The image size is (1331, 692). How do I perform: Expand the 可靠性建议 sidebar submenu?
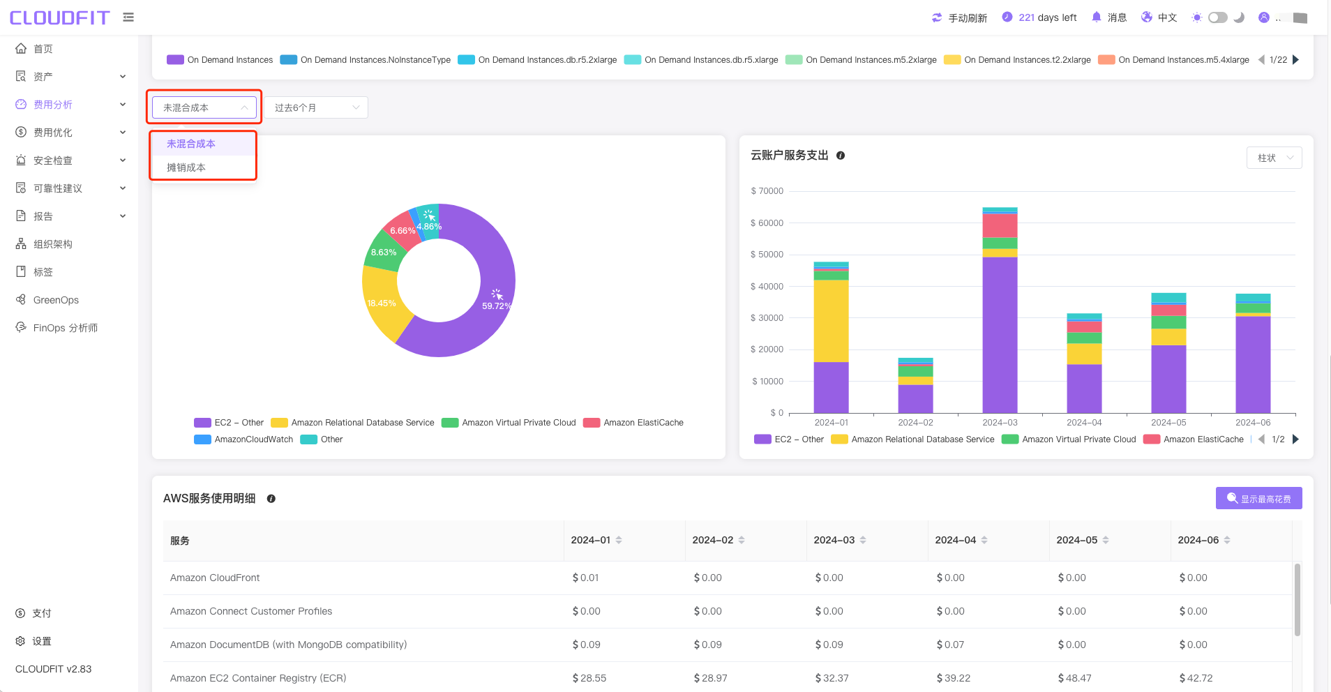[123, 188]
